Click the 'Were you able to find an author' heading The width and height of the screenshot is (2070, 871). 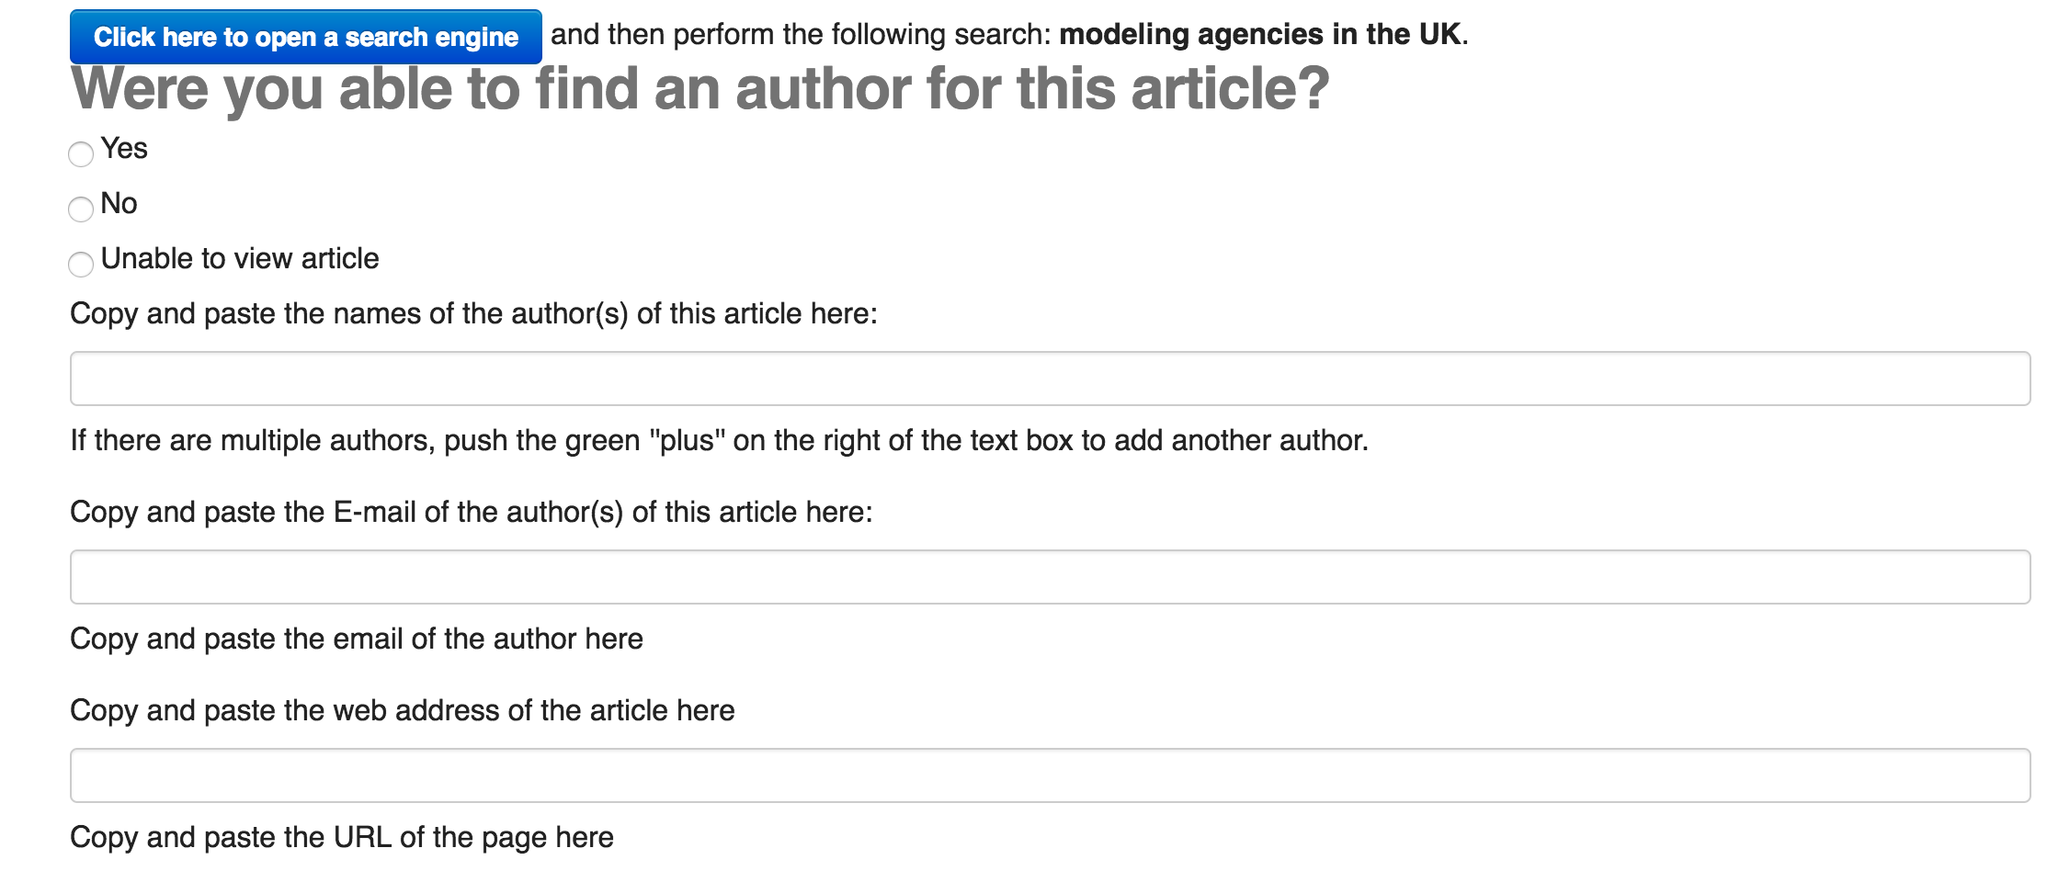[699, 89]
